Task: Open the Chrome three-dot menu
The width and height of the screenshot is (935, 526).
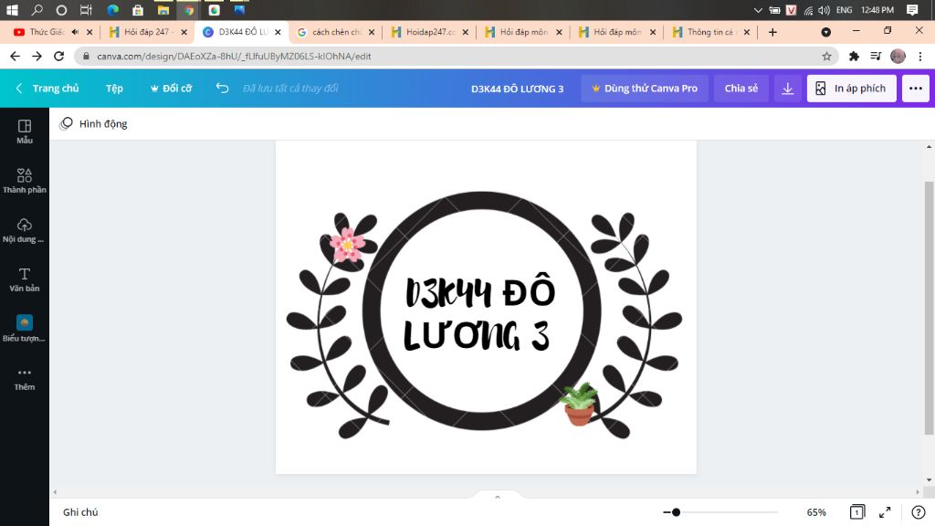Action: pos(920,56)
